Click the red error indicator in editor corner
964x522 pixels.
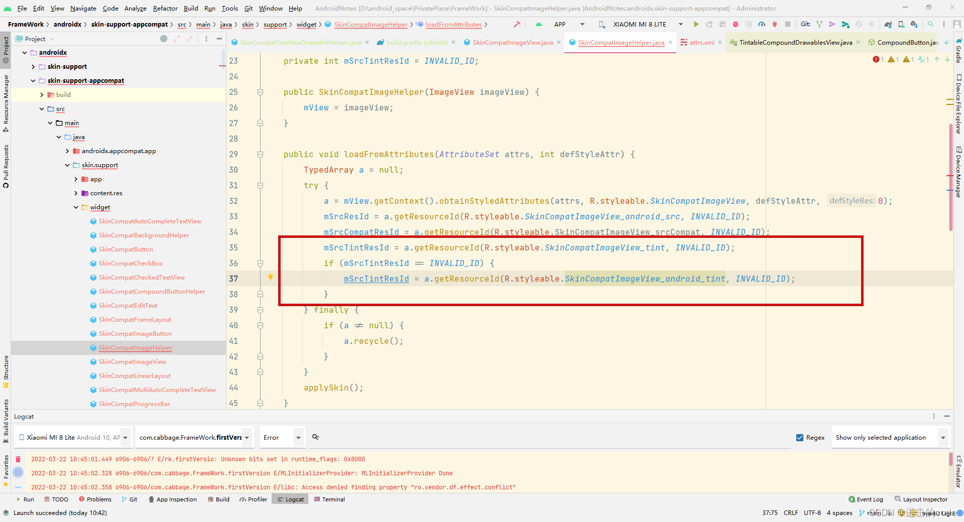pos(876,59)
